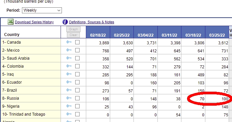Click the Graph button
This screenshot has height=122, width=232.
[x=73, y=29]
